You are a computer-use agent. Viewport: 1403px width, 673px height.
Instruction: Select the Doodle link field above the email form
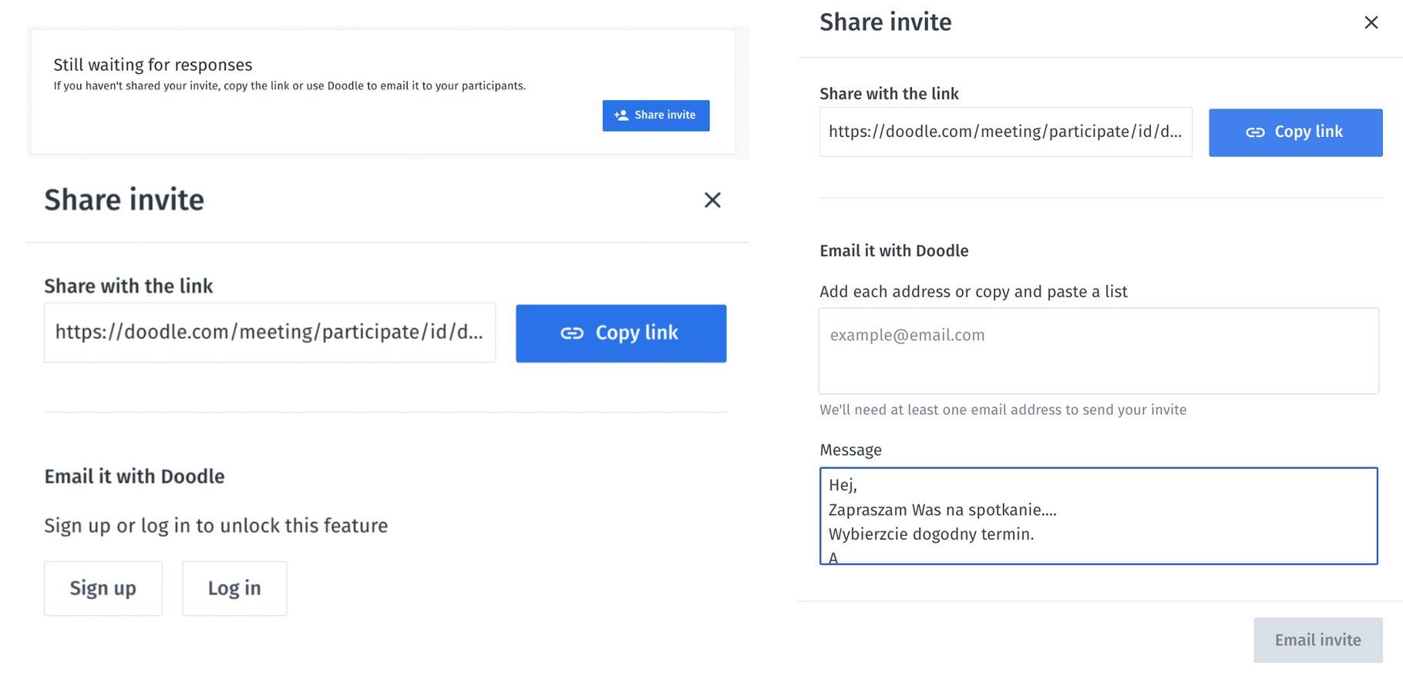(1005, 132)
